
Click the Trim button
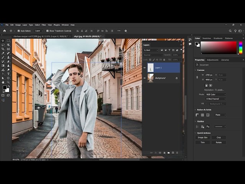(203, 142)
